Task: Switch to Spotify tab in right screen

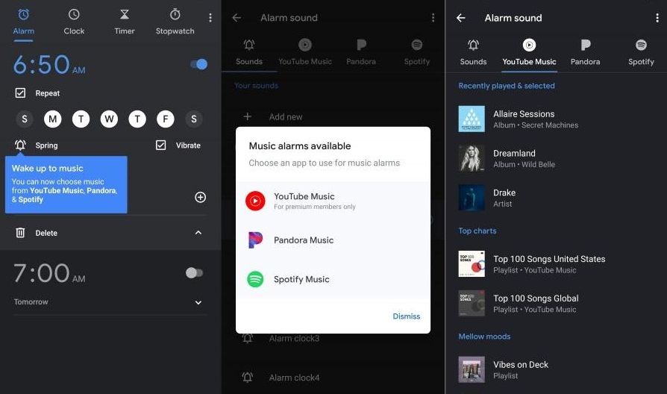Action: 641,53
